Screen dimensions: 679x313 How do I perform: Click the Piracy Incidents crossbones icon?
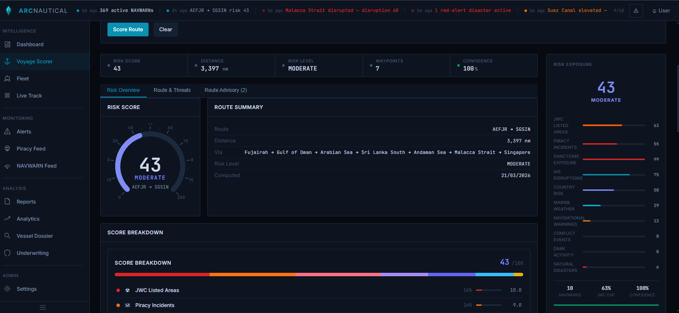(128, 305)
